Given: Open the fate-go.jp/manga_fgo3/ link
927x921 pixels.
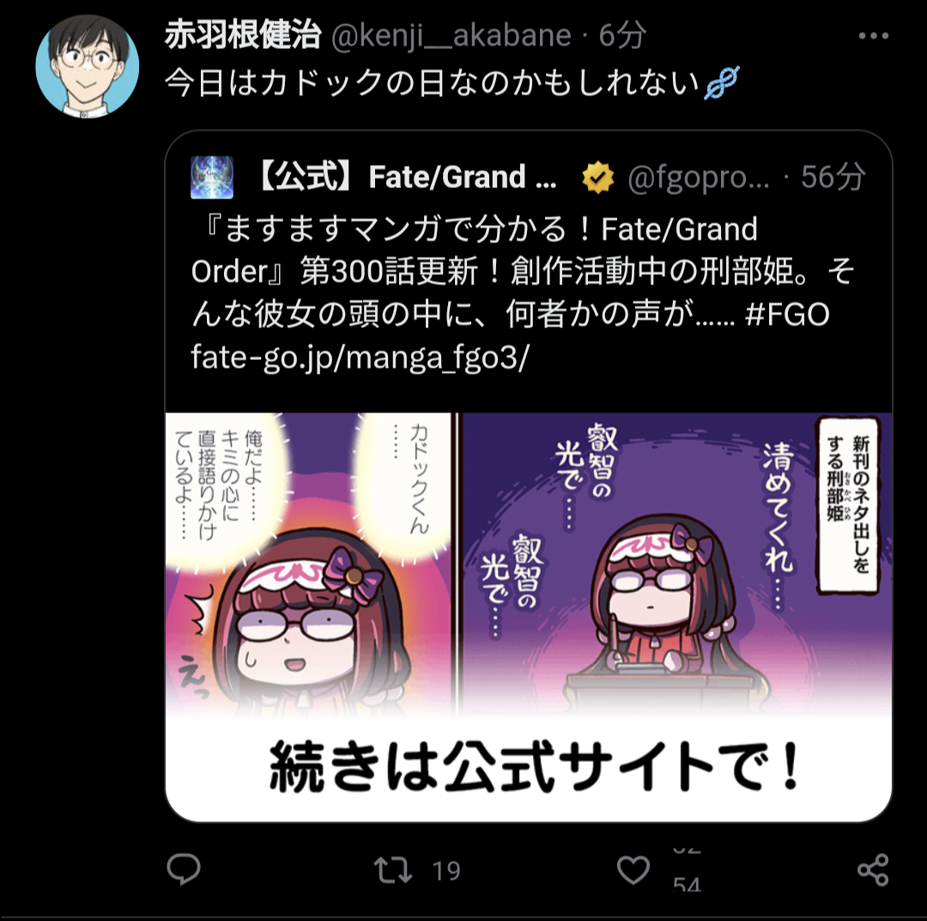Looking at the screenshot, I should (360, 357).
